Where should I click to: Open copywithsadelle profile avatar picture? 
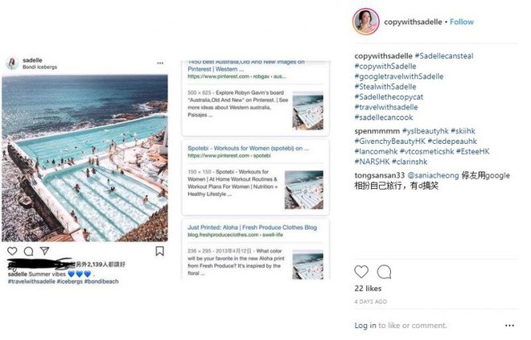(365, 22)
